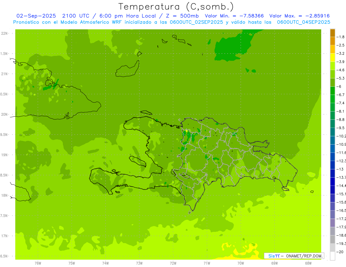
Task: Pick the gray swatch between -18.6 and -19.3
Action: [x=332, y=239]
